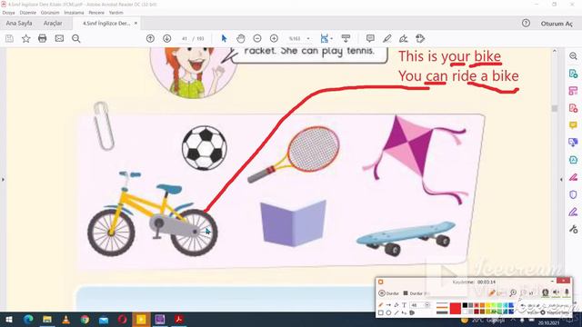
Task: Pick the black color swatch in recorder
Action: (465, 305)
